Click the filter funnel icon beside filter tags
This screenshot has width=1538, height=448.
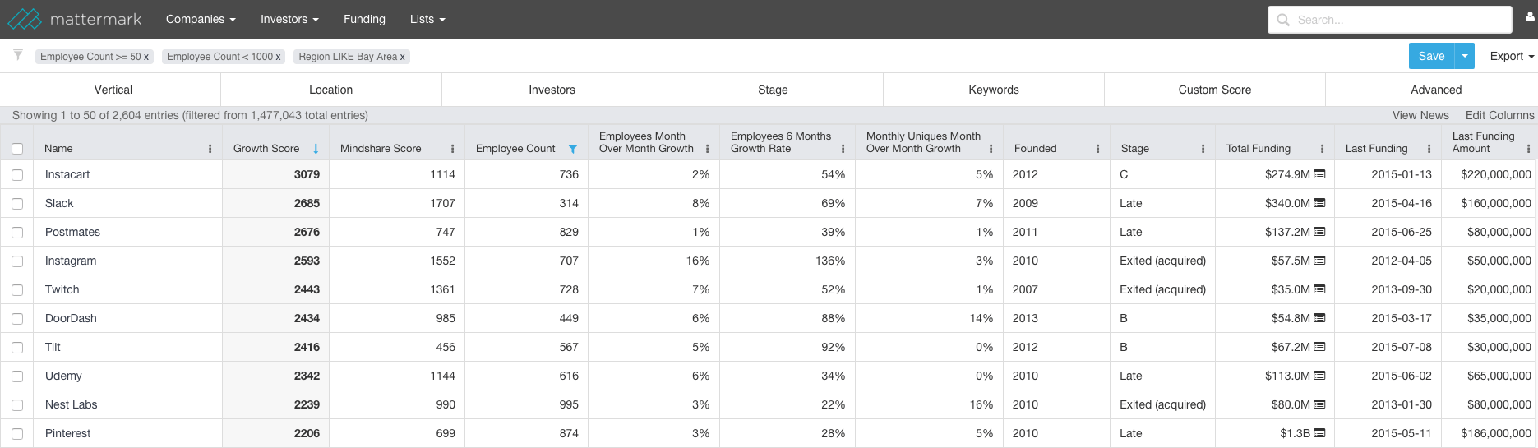18,55
